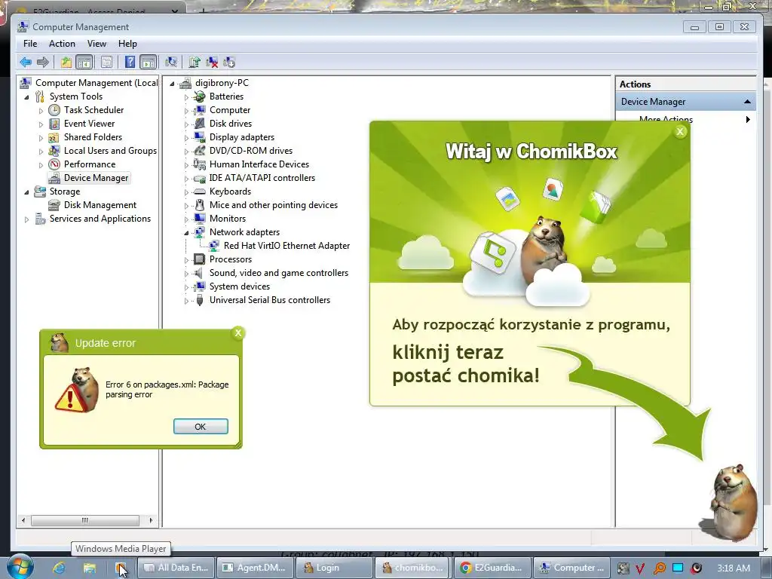Expand the Processors category

186,260
